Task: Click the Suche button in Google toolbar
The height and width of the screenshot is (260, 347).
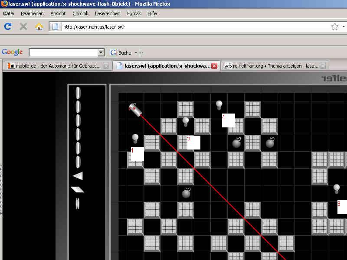Action: (x=121, y=52)
